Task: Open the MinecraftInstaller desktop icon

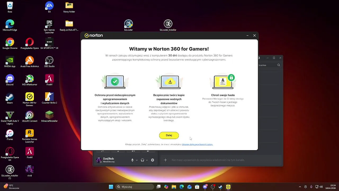Action: click(x=49, y=117)
